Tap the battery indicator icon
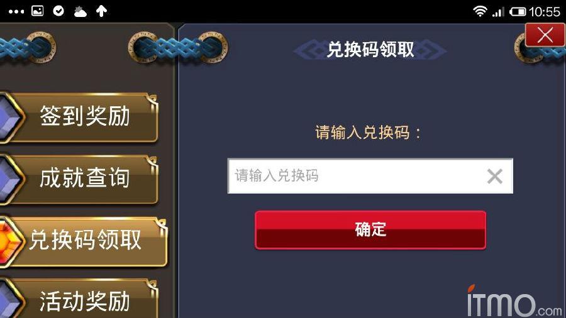 click(518, 12)
